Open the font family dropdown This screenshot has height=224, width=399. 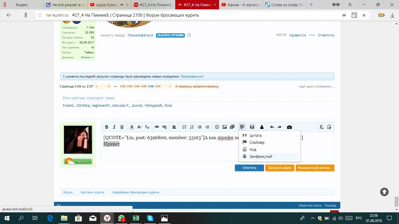pyautogui.click(x=147, y=127)
